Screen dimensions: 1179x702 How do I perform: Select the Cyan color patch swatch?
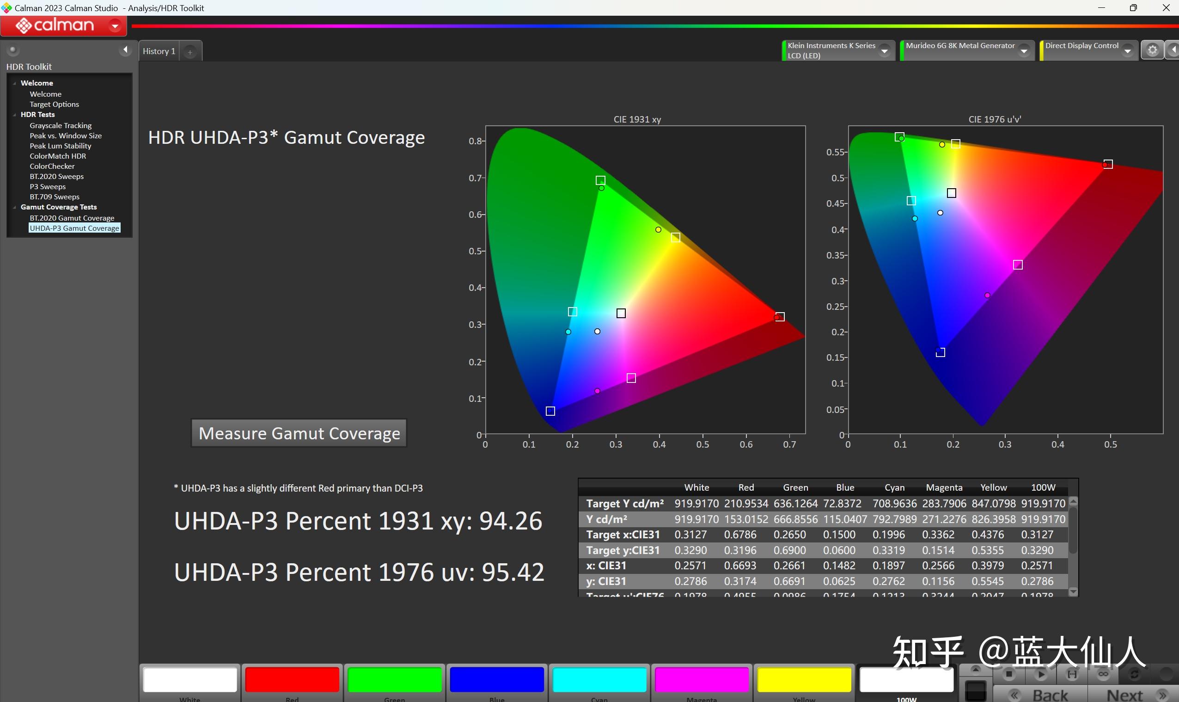[599, 679]
